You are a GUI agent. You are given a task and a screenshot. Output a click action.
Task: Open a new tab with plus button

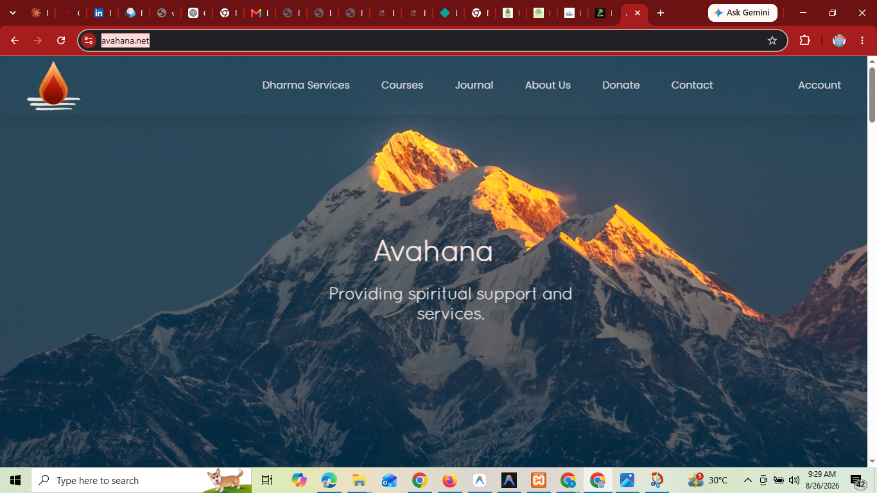coord(661,13)
